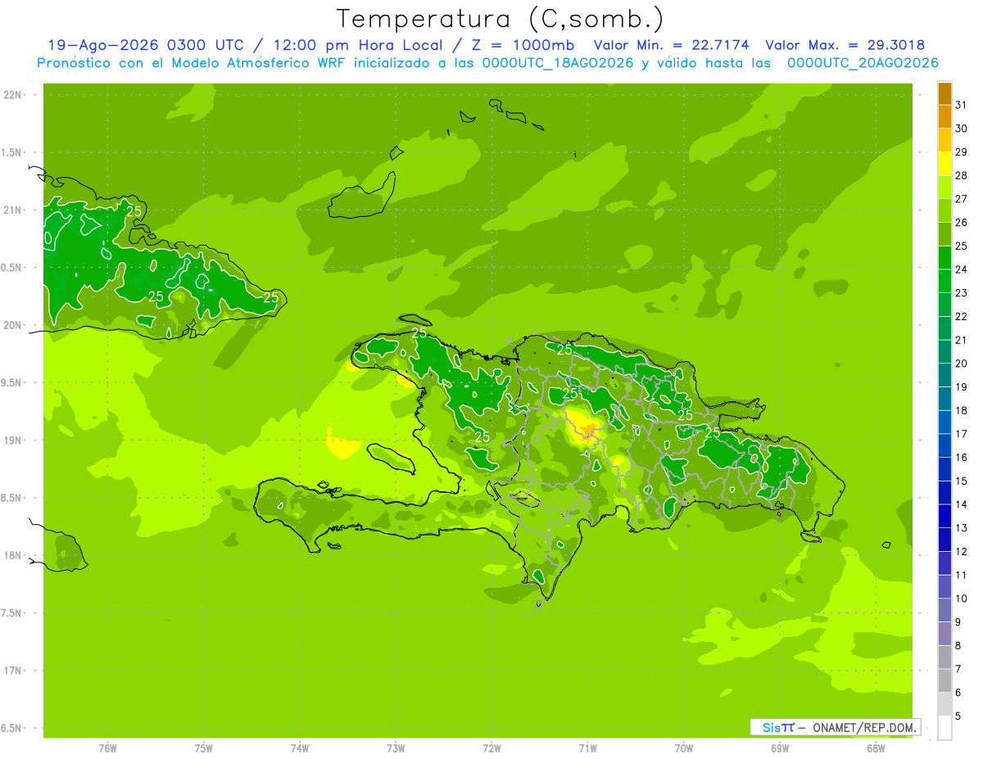Screen dimensions: 983x759
Task: Click the legend value '24'
Action: pos(962,269)
